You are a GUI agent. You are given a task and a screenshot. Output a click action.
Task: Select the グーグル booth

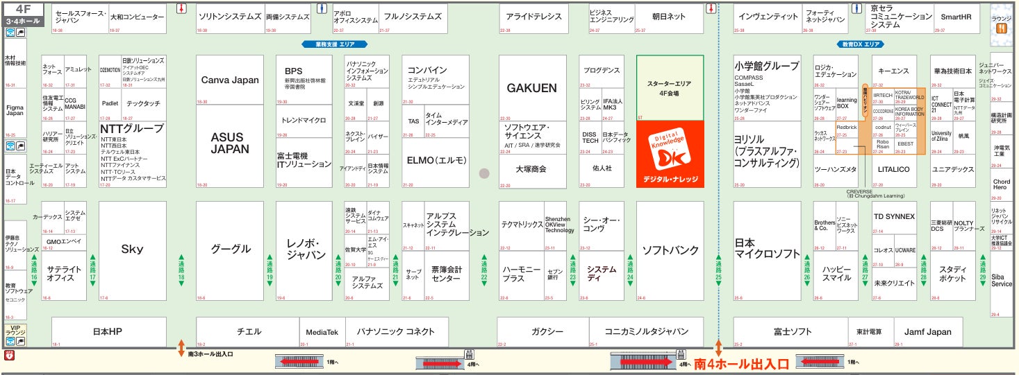[230, 251]
